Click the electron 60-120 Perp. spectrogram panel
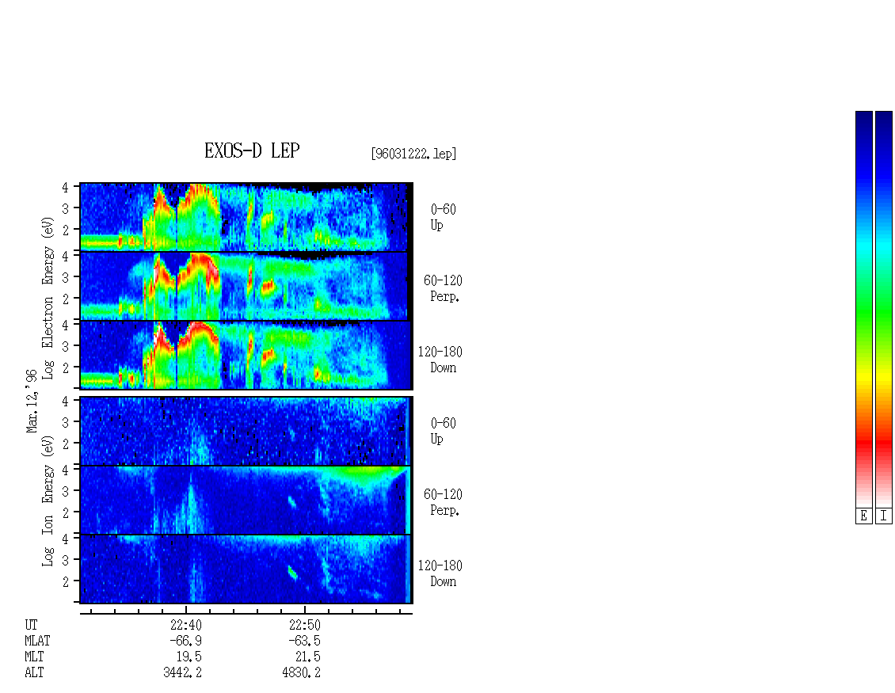The height and width of the screenshot is (693, 895). point(246,286)
